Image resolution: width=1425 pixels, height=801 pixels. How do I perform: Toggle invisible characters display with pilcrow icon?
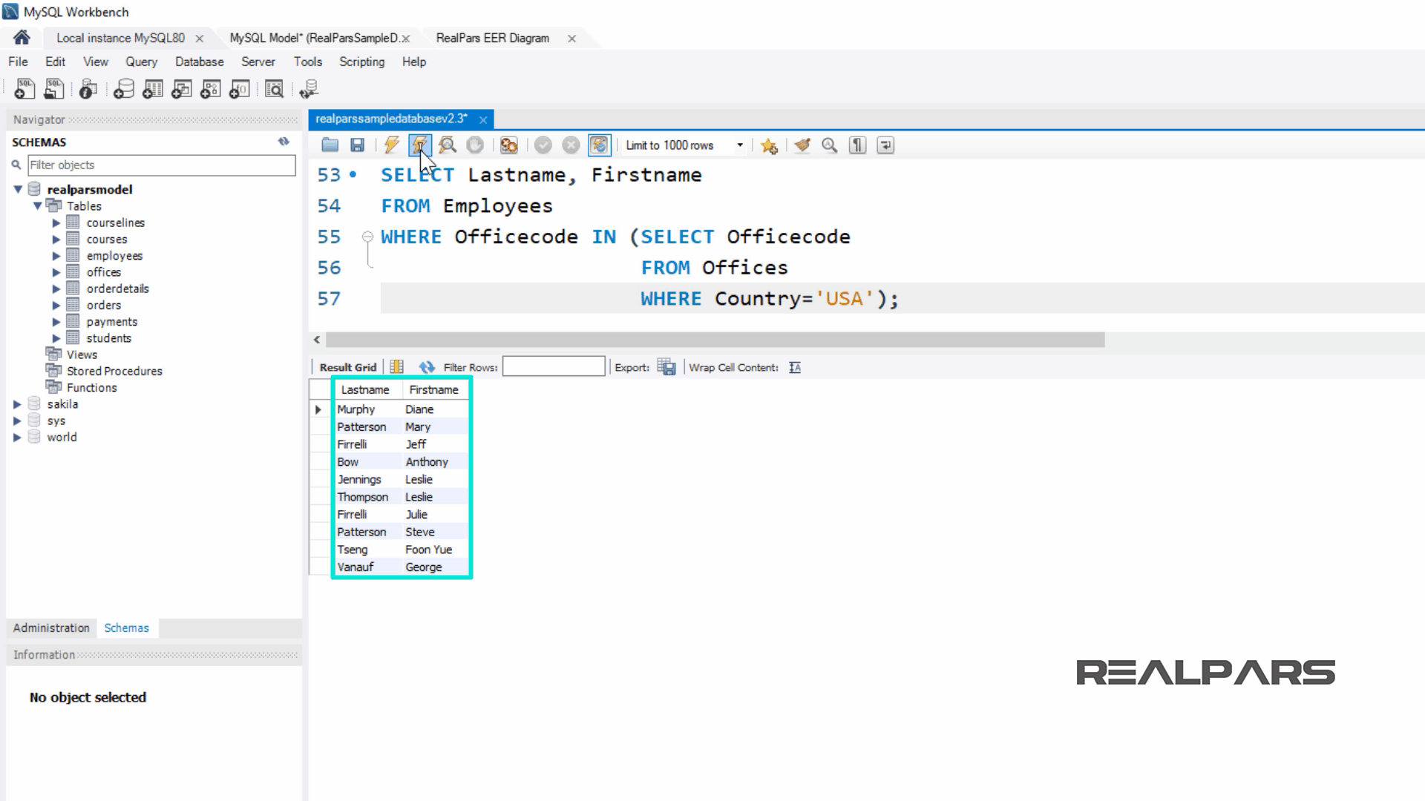click(856, 145)
